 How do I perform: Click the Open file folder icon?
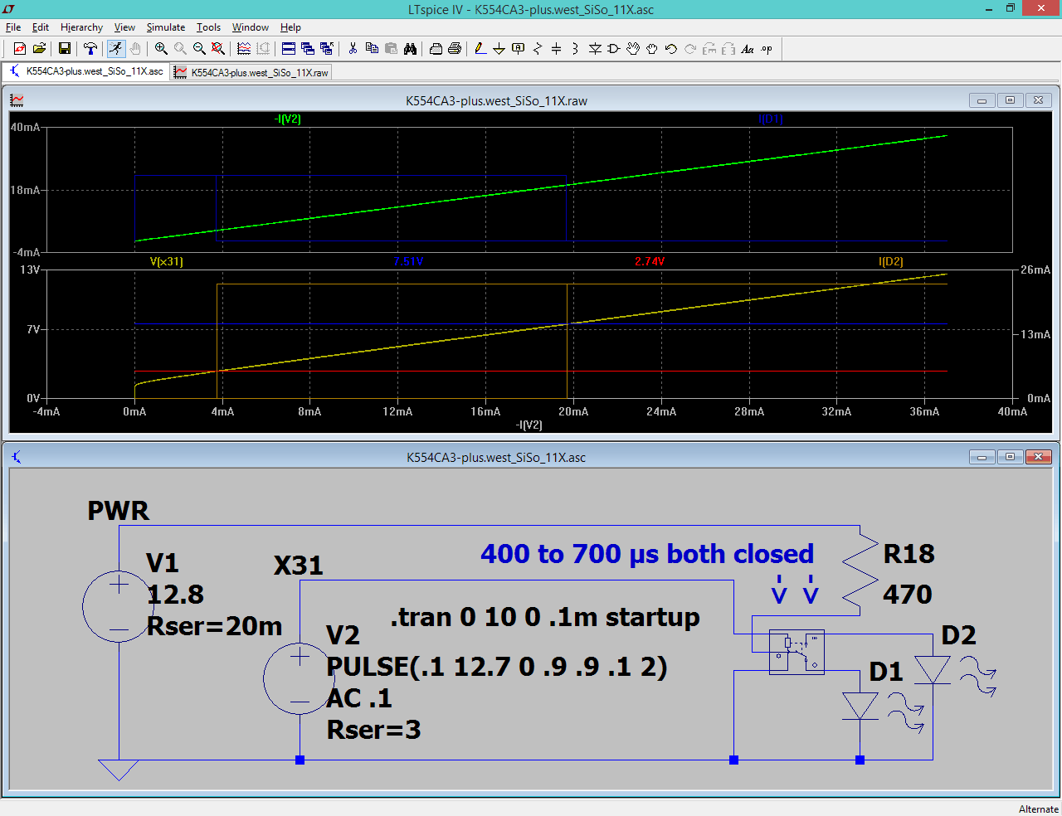[39, 49]
